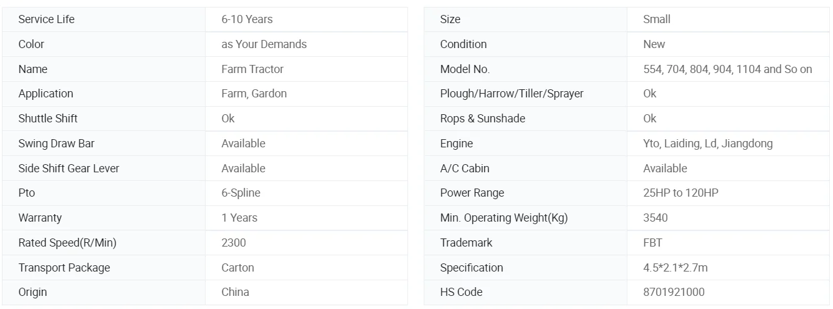
Task: Select the rated speed value "2300"
Action: click(x=234, y=243)
